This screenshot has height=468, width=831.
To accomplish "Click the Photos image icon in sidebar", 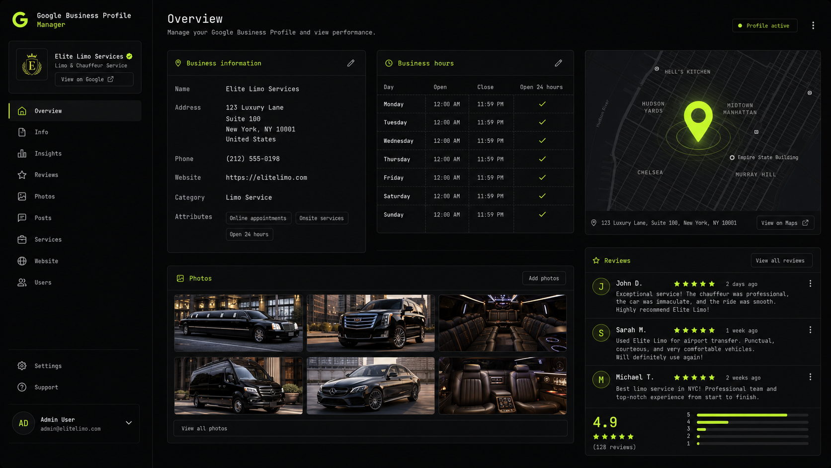I will pyautogui.click(x=22, y=196).
